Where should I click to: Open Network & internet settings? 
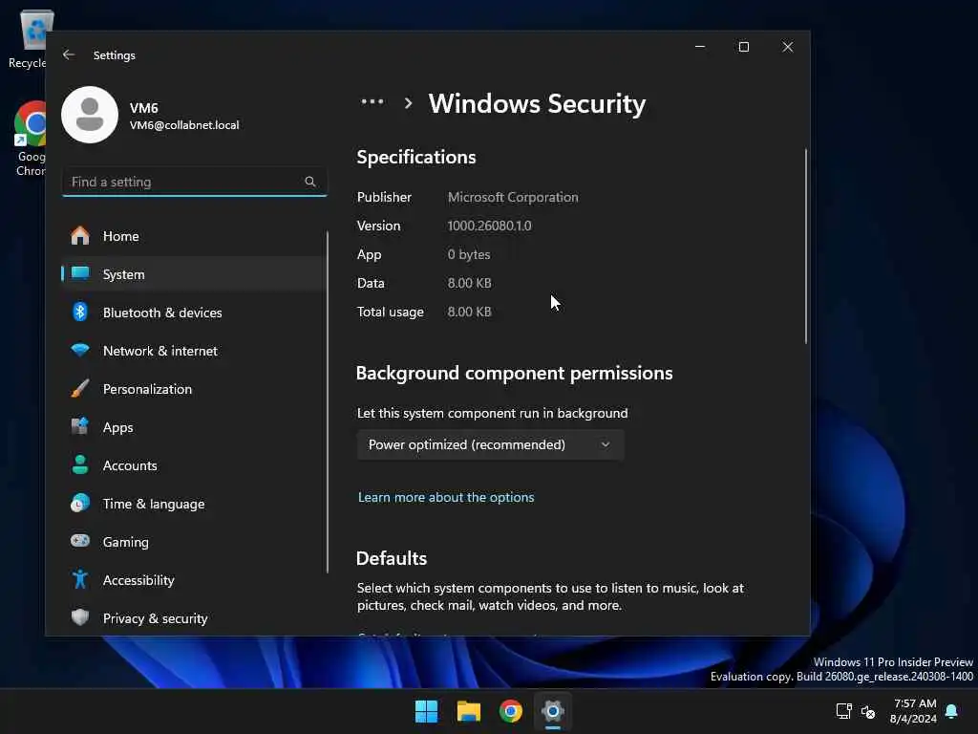(x=194, y=350)
